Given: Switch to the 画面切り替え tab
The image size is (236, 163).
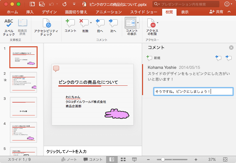Looking at the screenshot, I should pyautogui.click(x=76, y=12).
